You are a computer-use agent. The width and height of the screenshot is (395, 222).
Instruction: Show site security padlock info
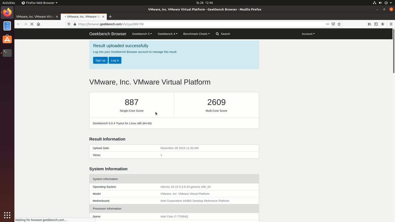tap(75, 24)
